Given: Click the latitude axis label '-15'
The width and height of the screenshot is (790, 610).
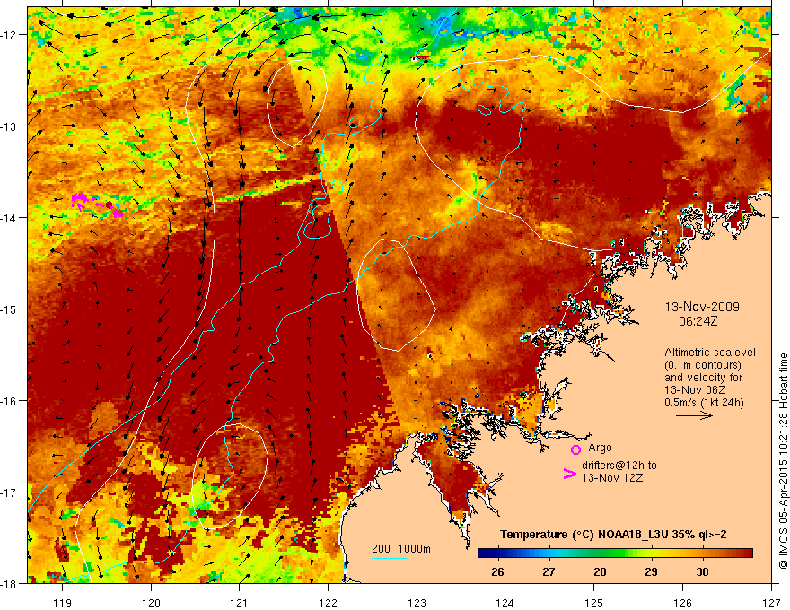Looking at the screenshot, I should (10, 309).
